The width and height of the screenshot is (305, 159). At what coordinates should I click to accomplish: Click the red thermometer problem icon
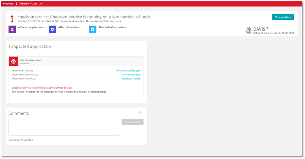(12, 19)
